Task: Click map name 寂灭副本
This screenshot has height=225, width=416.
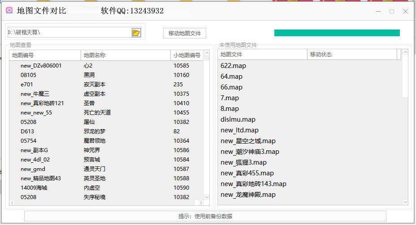Action: point(95,85)
